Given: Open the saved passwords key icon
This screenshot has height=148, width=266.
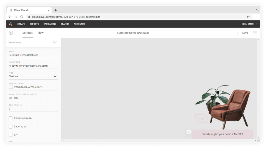Looking at the screenshot, I should [x=248, y=17].
